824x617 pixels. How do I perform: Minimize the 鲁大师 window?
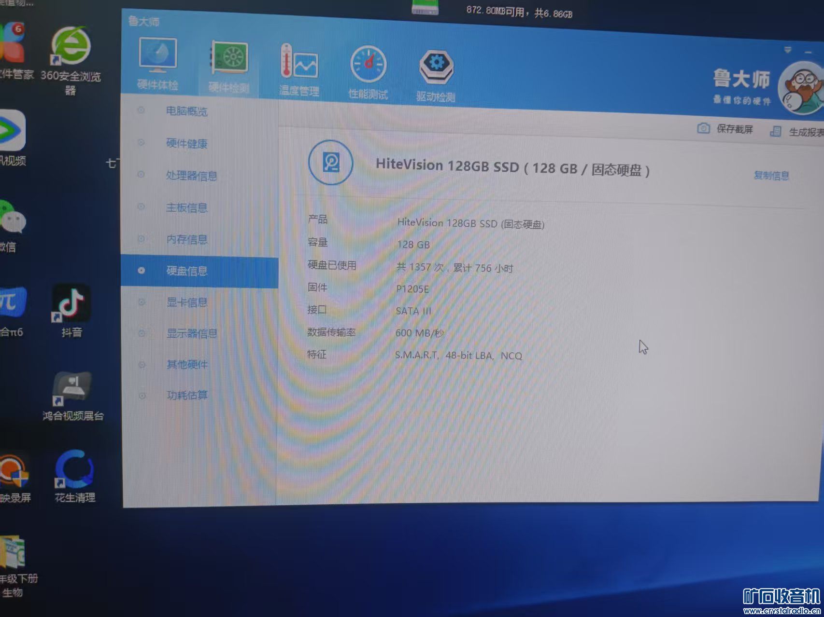pyautogui.click(x=808, y=52)
